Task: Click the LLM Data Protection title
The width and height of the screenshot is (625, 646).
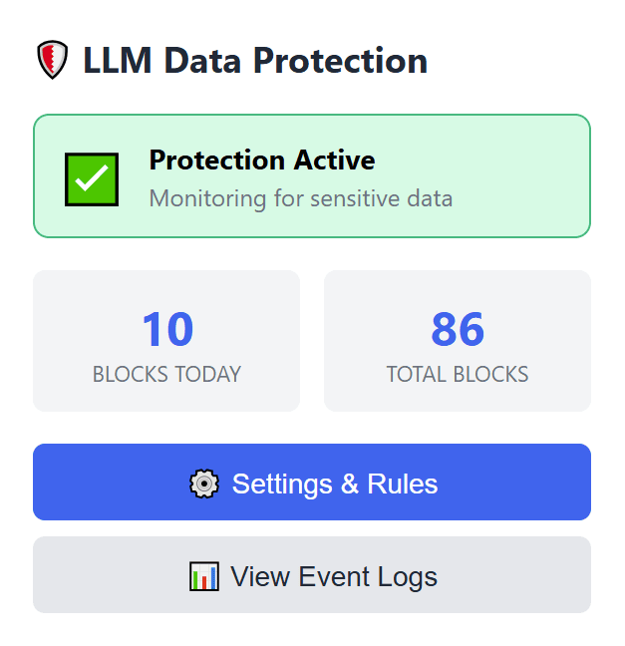Action: point(255,61)
